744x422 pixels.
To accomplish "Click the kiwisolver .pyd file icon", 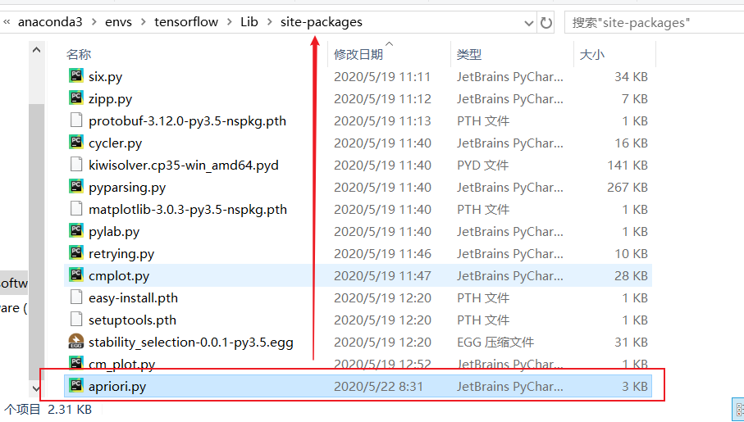I will (76, 165).
